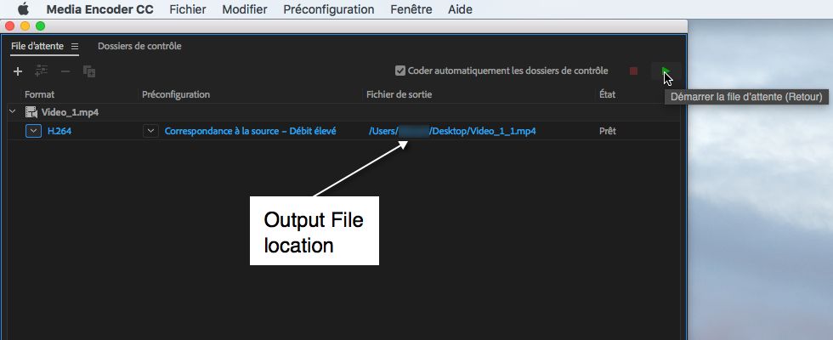Image resolution: width=833 pixels, height=340 pixels.
Task: Switch to Dossiers de contrôle tab
Action: [139, 46]
